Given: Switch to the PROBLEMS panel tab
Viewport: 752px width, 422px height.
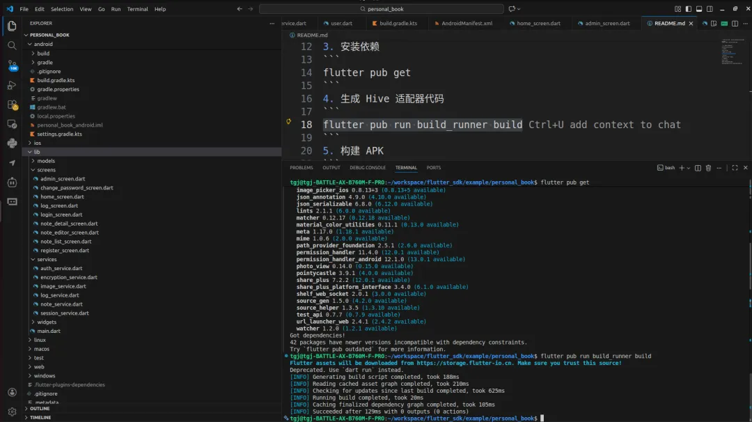Looking at the screenshot, I should 301,168.
